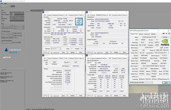The image size is (171, 110).
Task: Click the MAXON logo
Action: click(7, 57)
